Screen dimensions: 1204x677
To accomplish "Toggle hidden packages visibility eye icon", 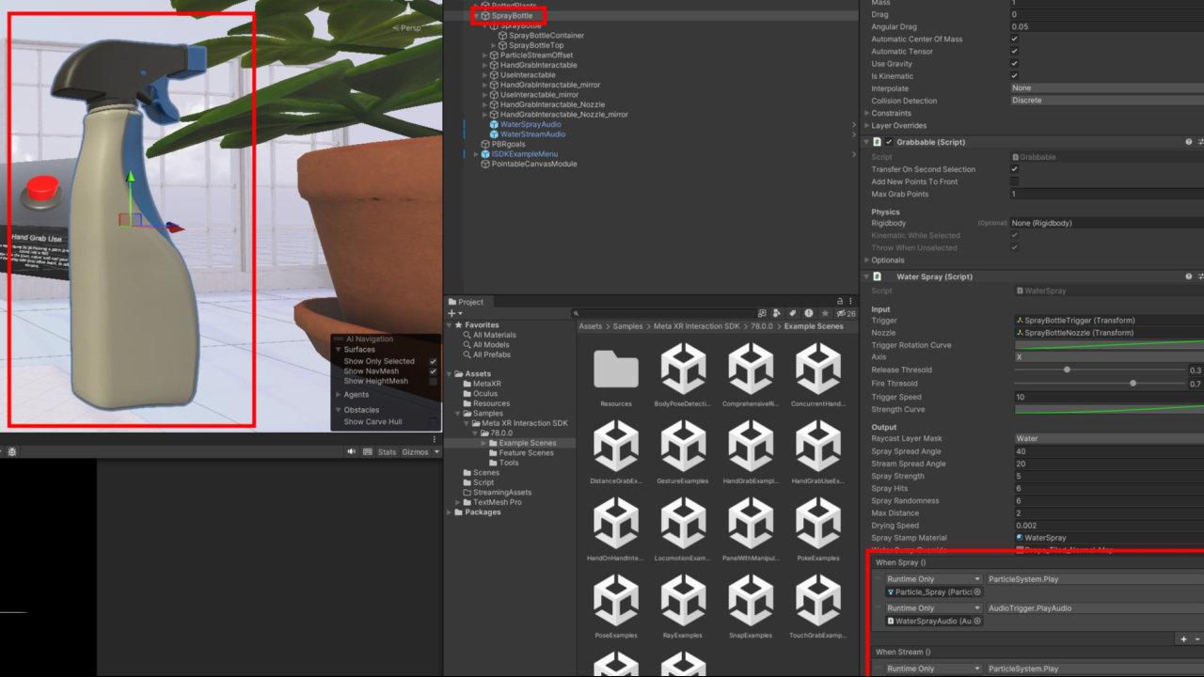I will coord(842,313).
